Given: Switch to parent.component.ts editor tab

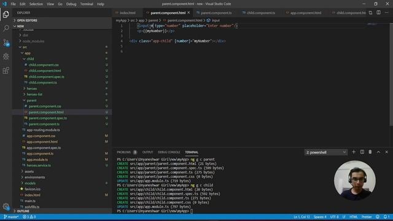Looking at the screenshot, I should point(216,12).
